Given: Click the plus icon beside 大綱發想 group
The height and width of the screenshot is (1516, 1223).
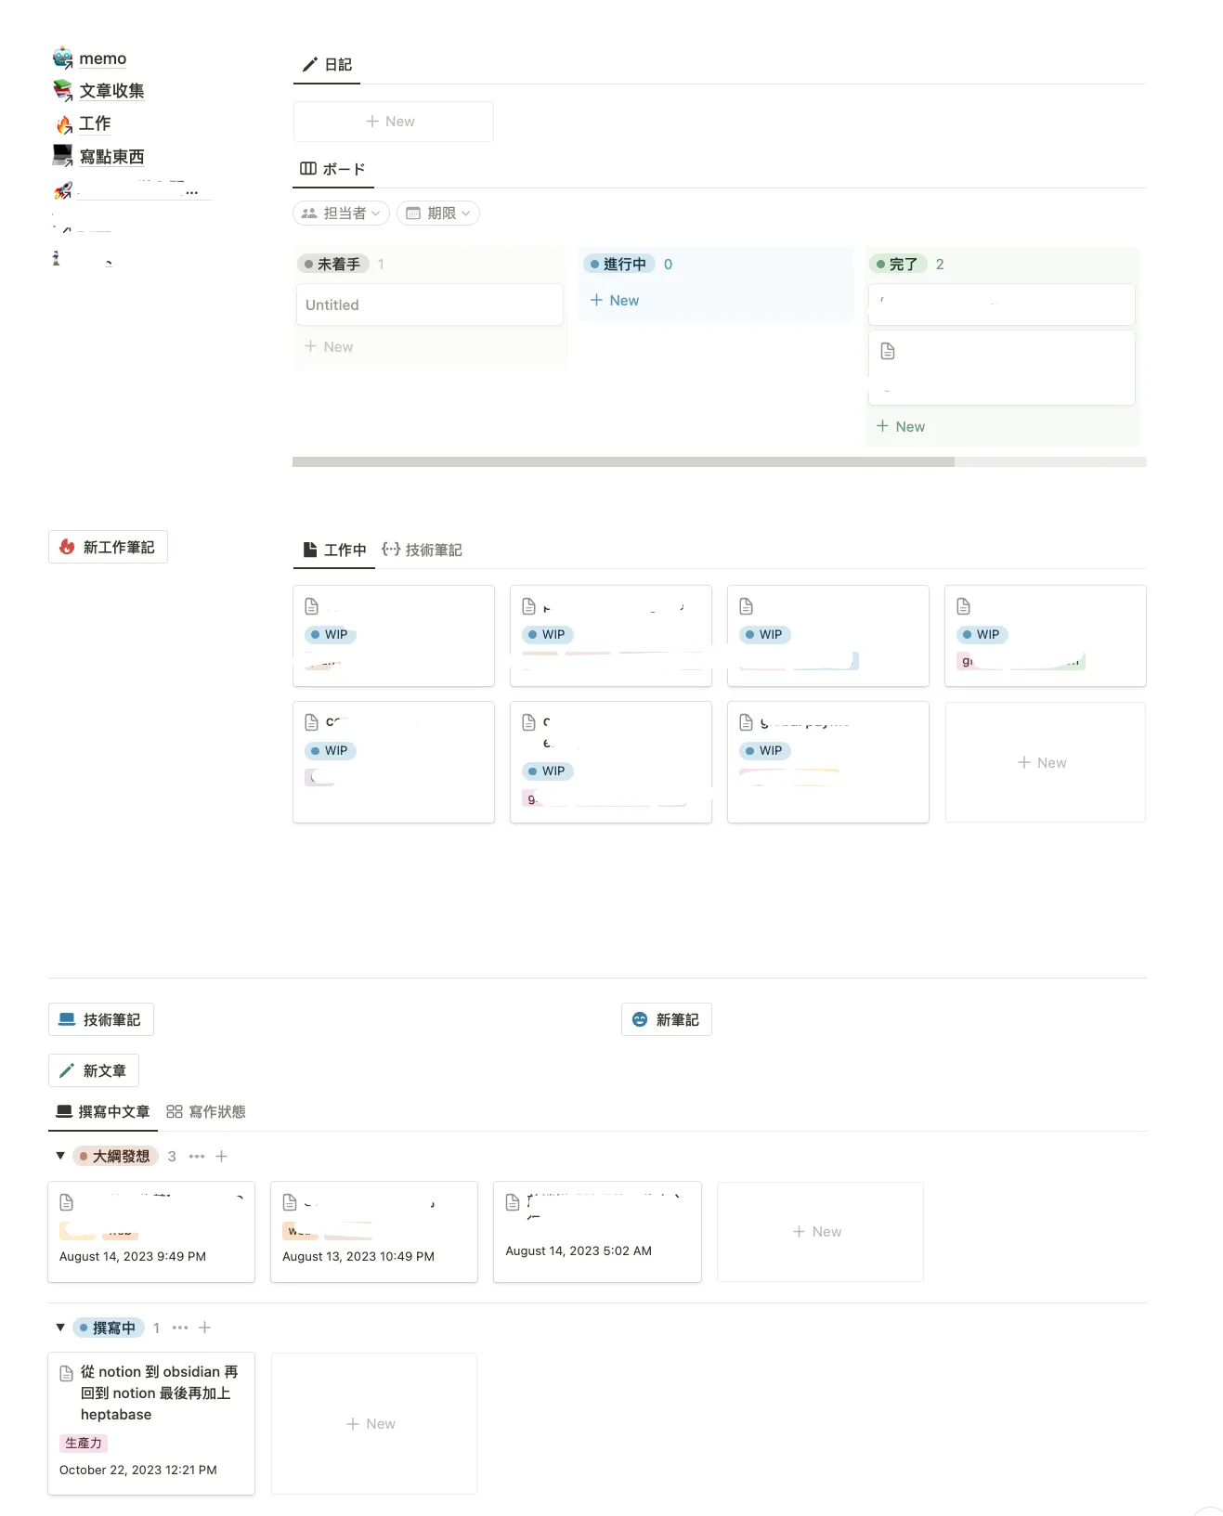Looking at the screenshot, I should click(x=221, y=1156).
